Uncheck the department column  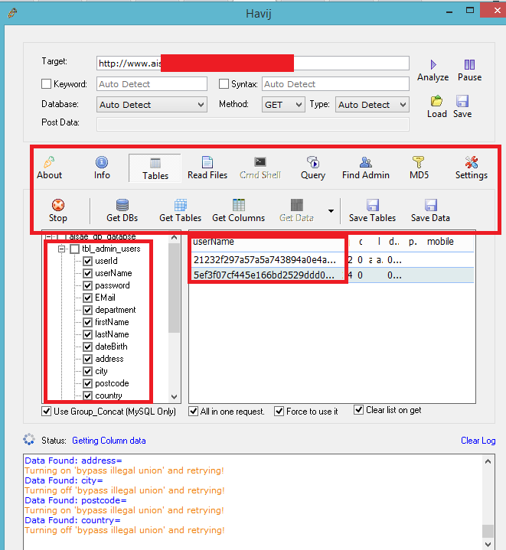(88, 310)
